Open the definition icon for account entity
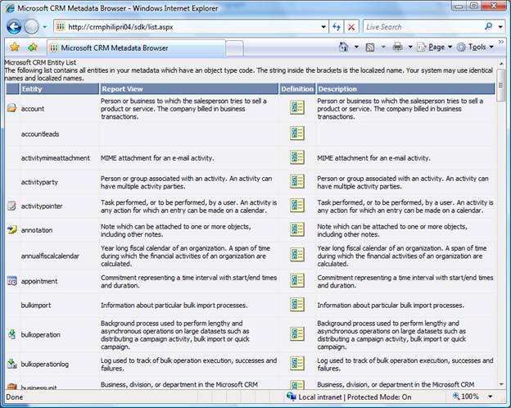Viewport: 511px width, 408px height. [296, 108]
